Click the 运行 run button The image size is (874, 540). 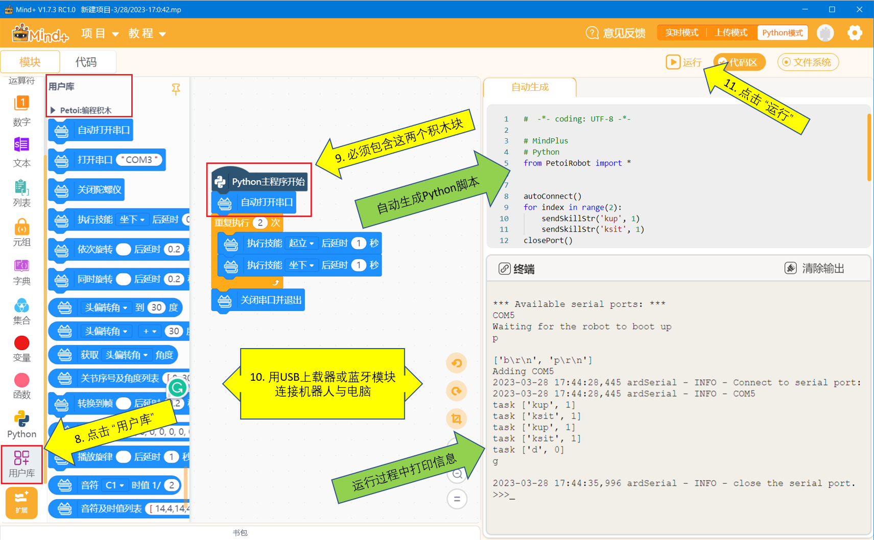click(x=683, y=62)
